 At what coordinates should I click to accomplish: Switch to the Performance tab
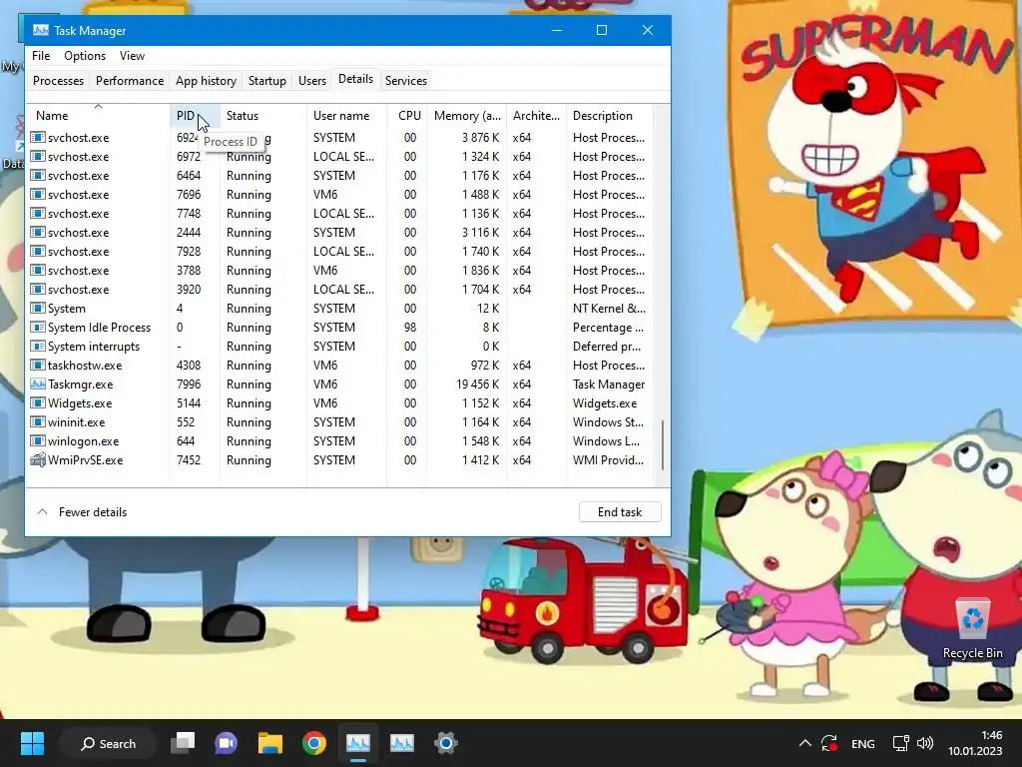click(130, 80)
